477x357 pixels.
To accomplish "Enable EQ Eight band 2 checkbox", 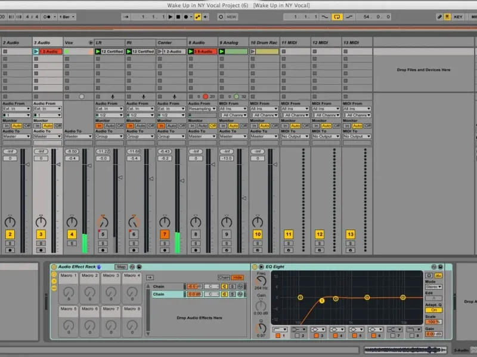I will click(x=296, y=336).
